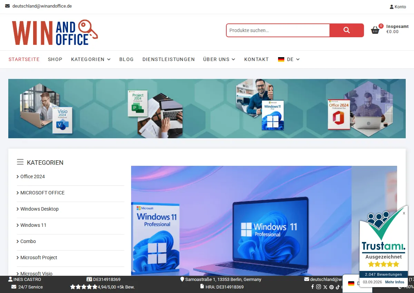Click the Windows 11 Pro banner box
Image resolution: width=414 pixels, height=293 pixels.
[273, 115]
